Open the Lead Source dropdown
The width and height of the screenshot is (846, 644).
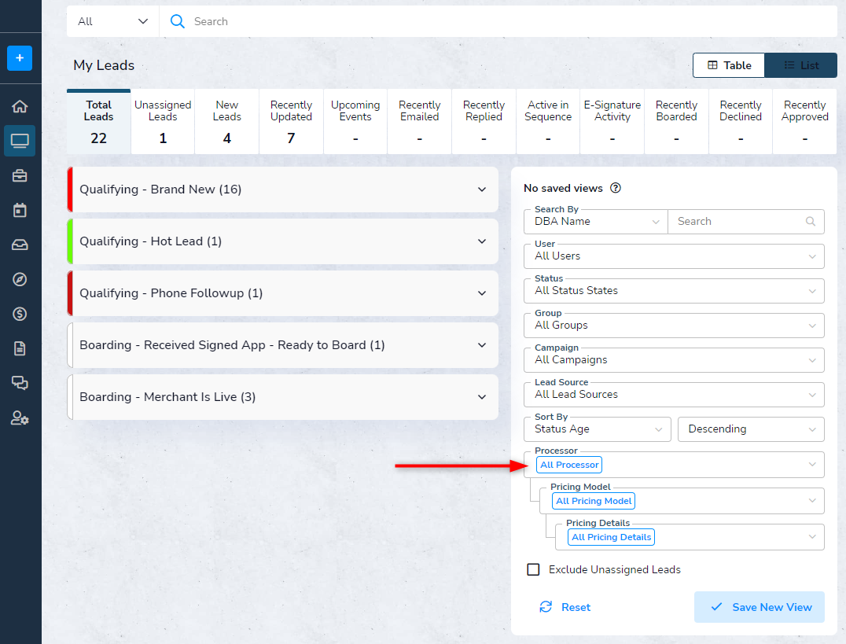[674, 394]
